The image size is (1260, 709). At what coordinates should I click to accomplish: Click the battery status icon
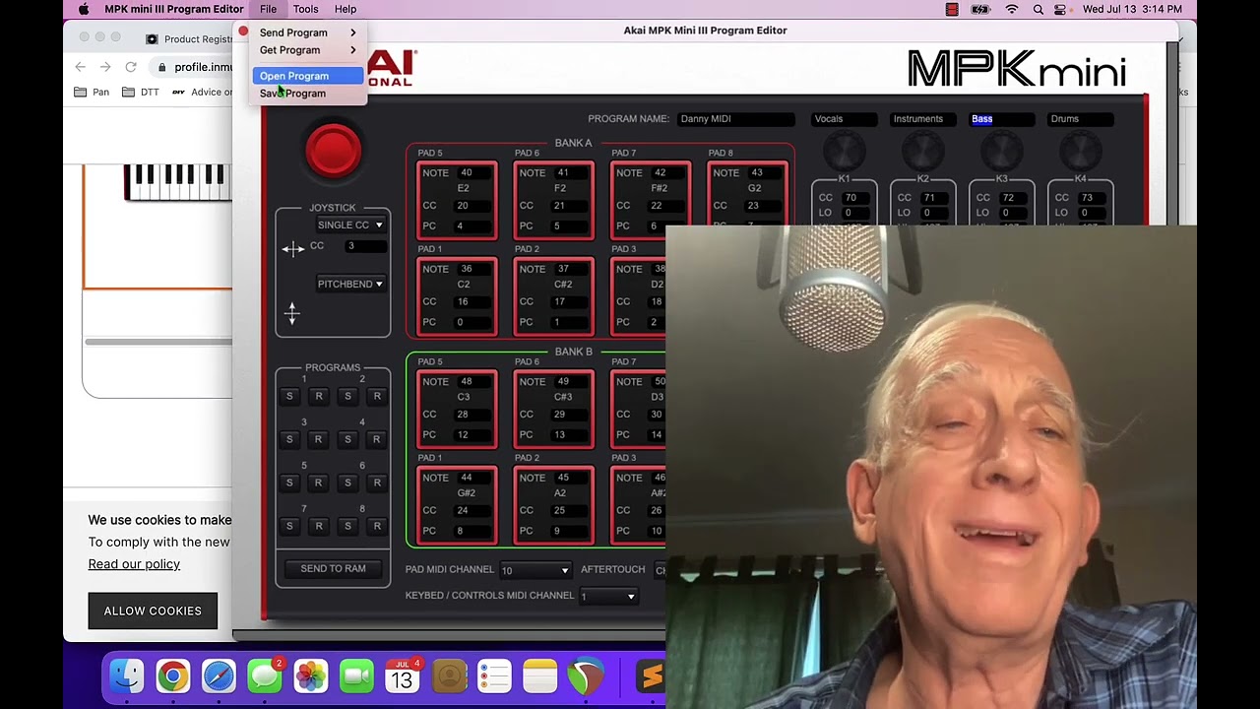coord(980,9)
